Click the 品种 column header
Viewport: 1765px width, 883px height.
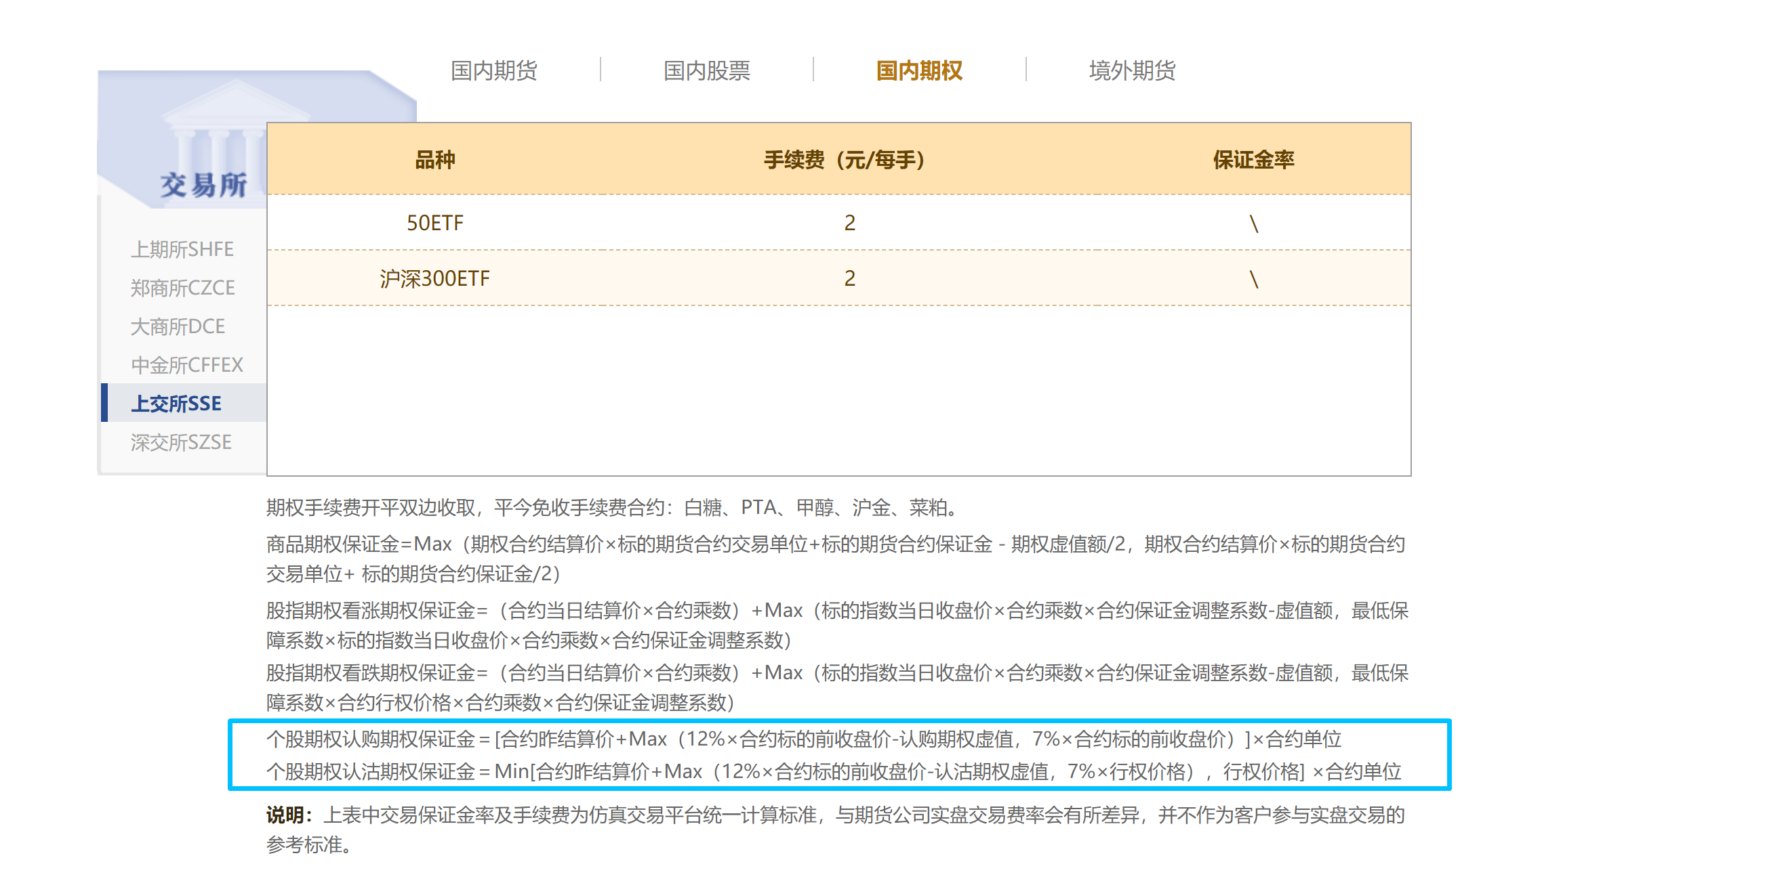[434, 160]
